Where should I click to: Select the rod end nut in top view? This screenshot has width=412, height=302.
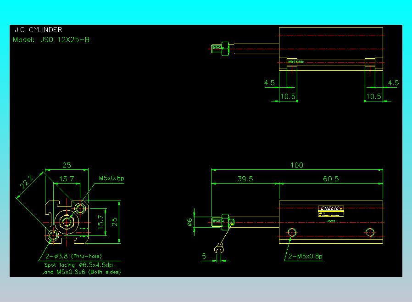click(x=224, y=47)
